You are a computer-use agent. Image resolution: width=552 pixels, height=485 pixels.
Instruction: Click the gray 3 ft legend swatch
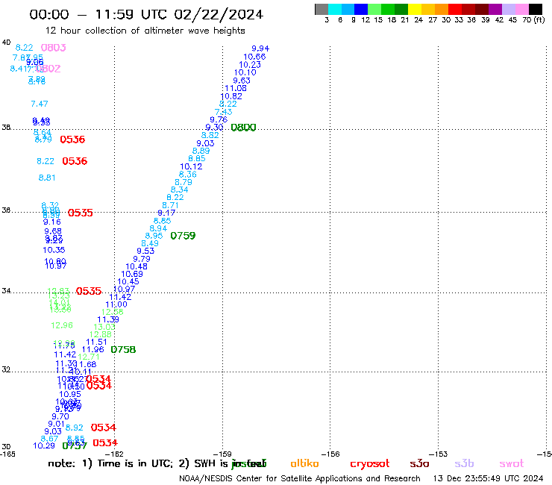click(322, 9)
